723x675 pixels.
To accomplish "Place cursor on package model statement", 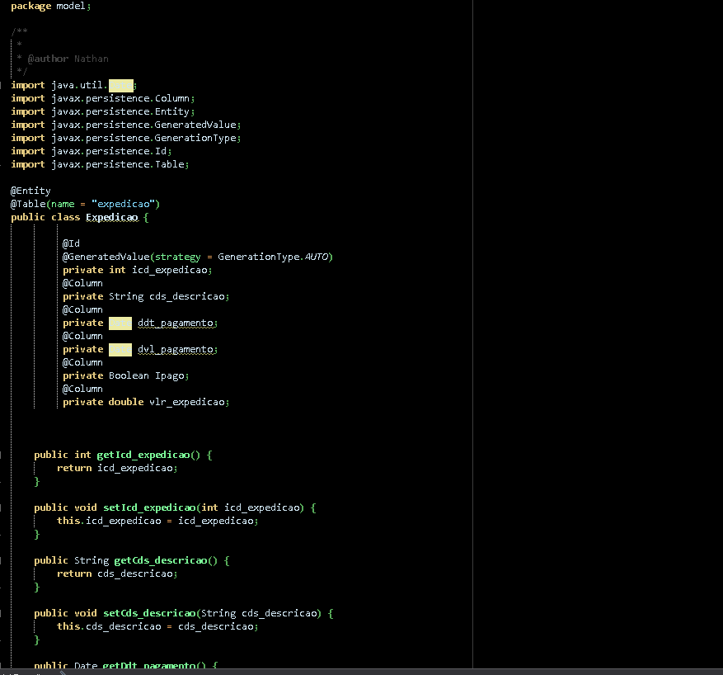I will point(50,6).
